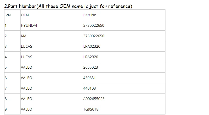Click the part number in the HYUNDAI row

pyautogui.click(x=94, y=25)
